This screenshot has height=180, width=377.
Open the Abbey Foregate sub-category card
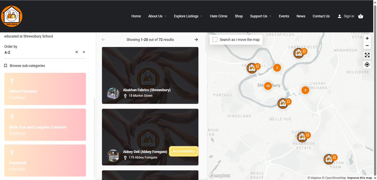click(x=45, y=89)
